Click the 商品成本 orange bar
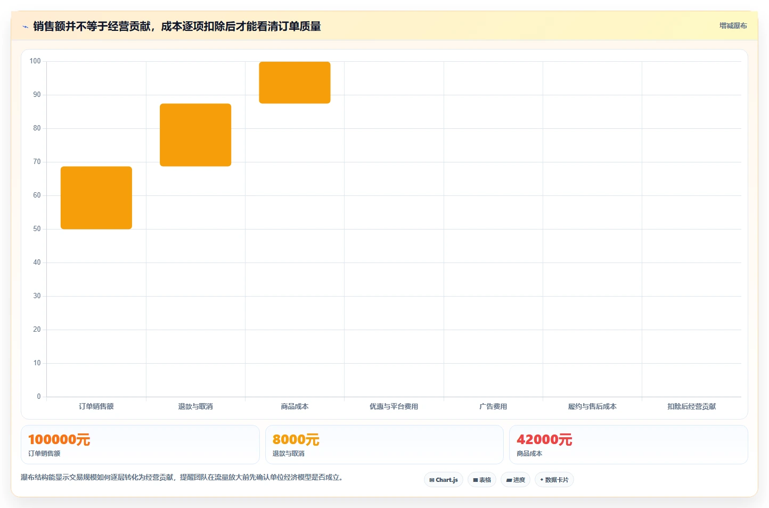This screenshot has height=508, width=769. [x=294, y=83]
